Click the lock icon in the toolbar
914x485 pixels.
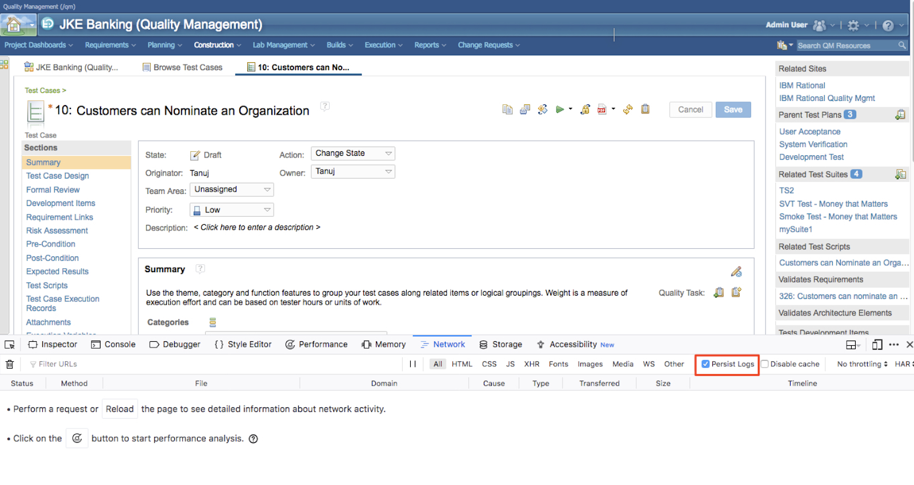click(x=585, y=110)
